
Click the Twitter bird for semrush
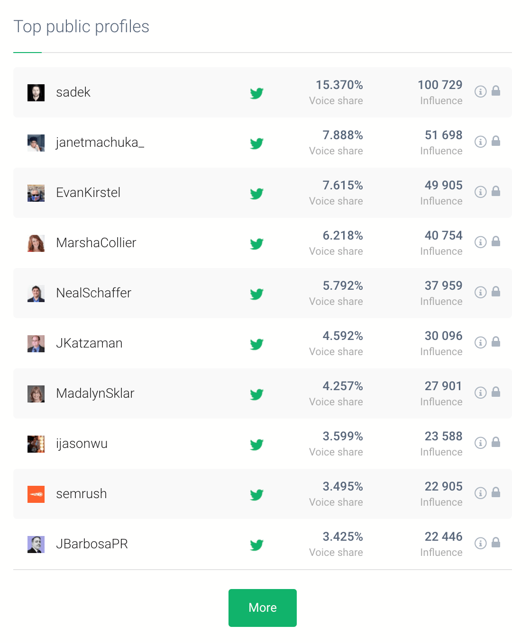click(256, 494)
